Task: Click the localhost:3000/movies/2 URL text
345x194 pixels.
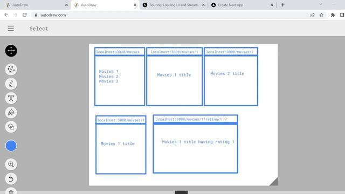Action: (x=230, y=52)
